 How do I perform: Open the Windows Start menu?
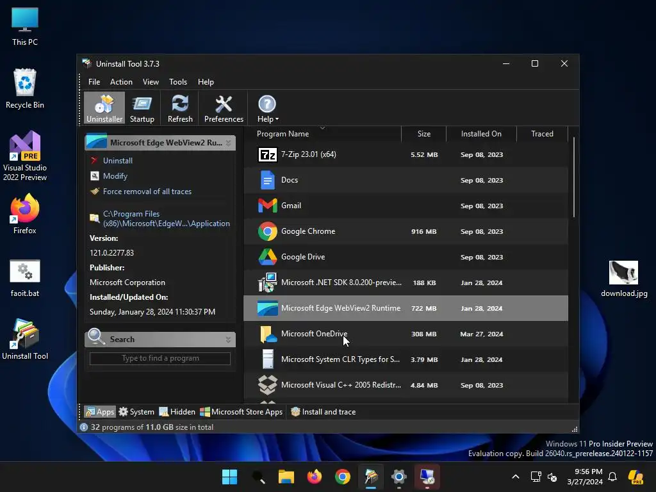(230, 477)
